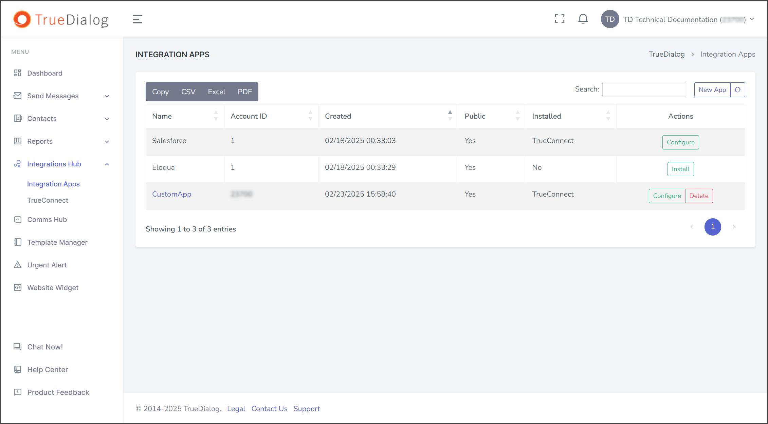The width and height of the screenshot is (768, 424).
Task: Click the Send Messages envelope icon
Action: pyautogui.click(x=18, y=96)
